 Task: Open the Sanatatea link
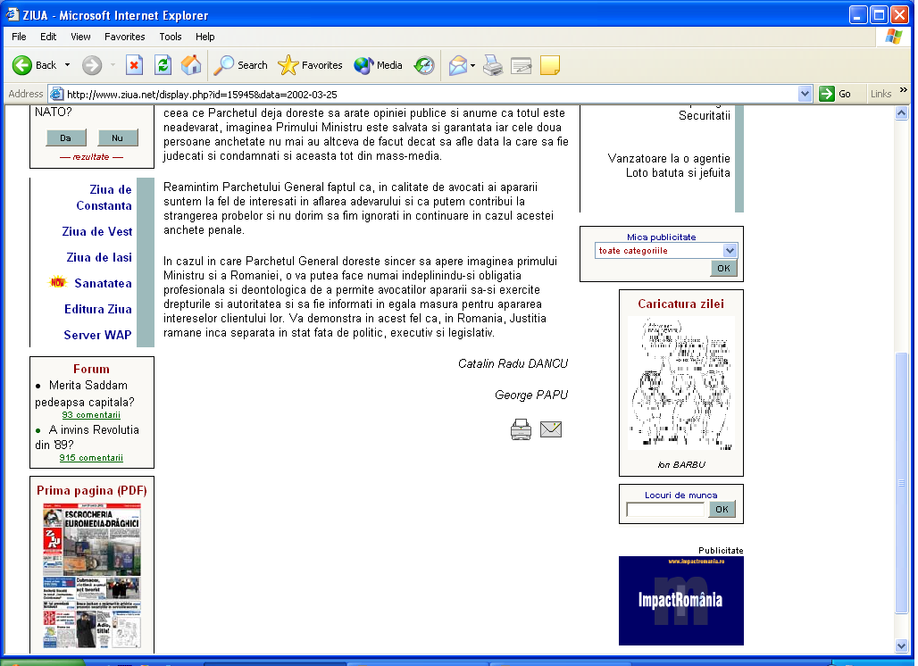point(103,283)
